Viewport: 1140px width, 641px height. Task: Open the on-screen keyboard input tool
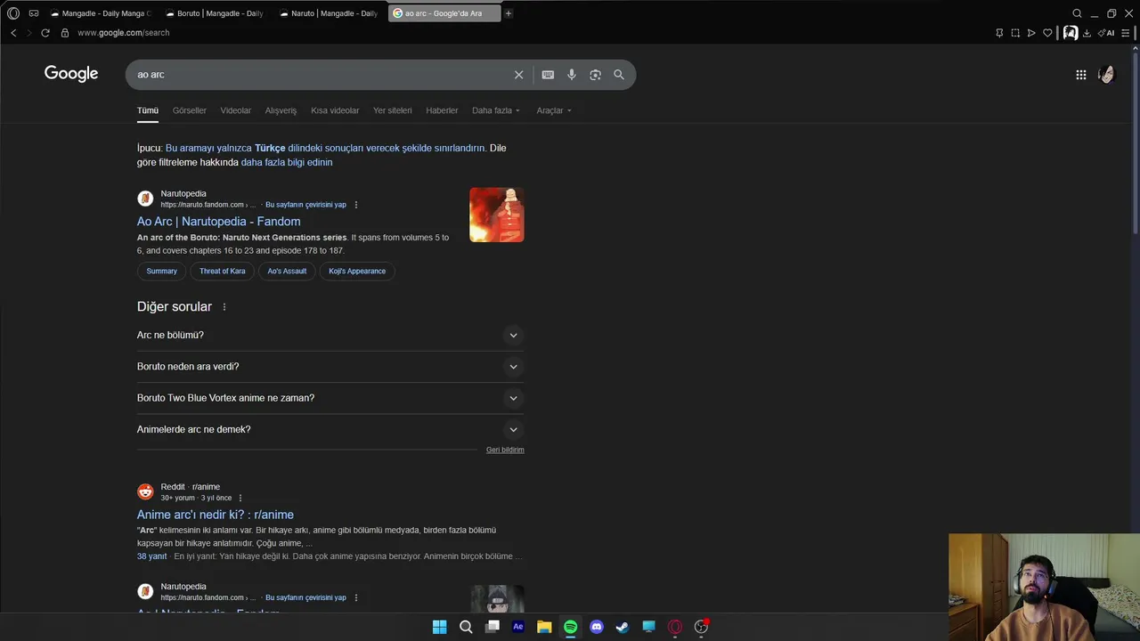tap(548, 75)
